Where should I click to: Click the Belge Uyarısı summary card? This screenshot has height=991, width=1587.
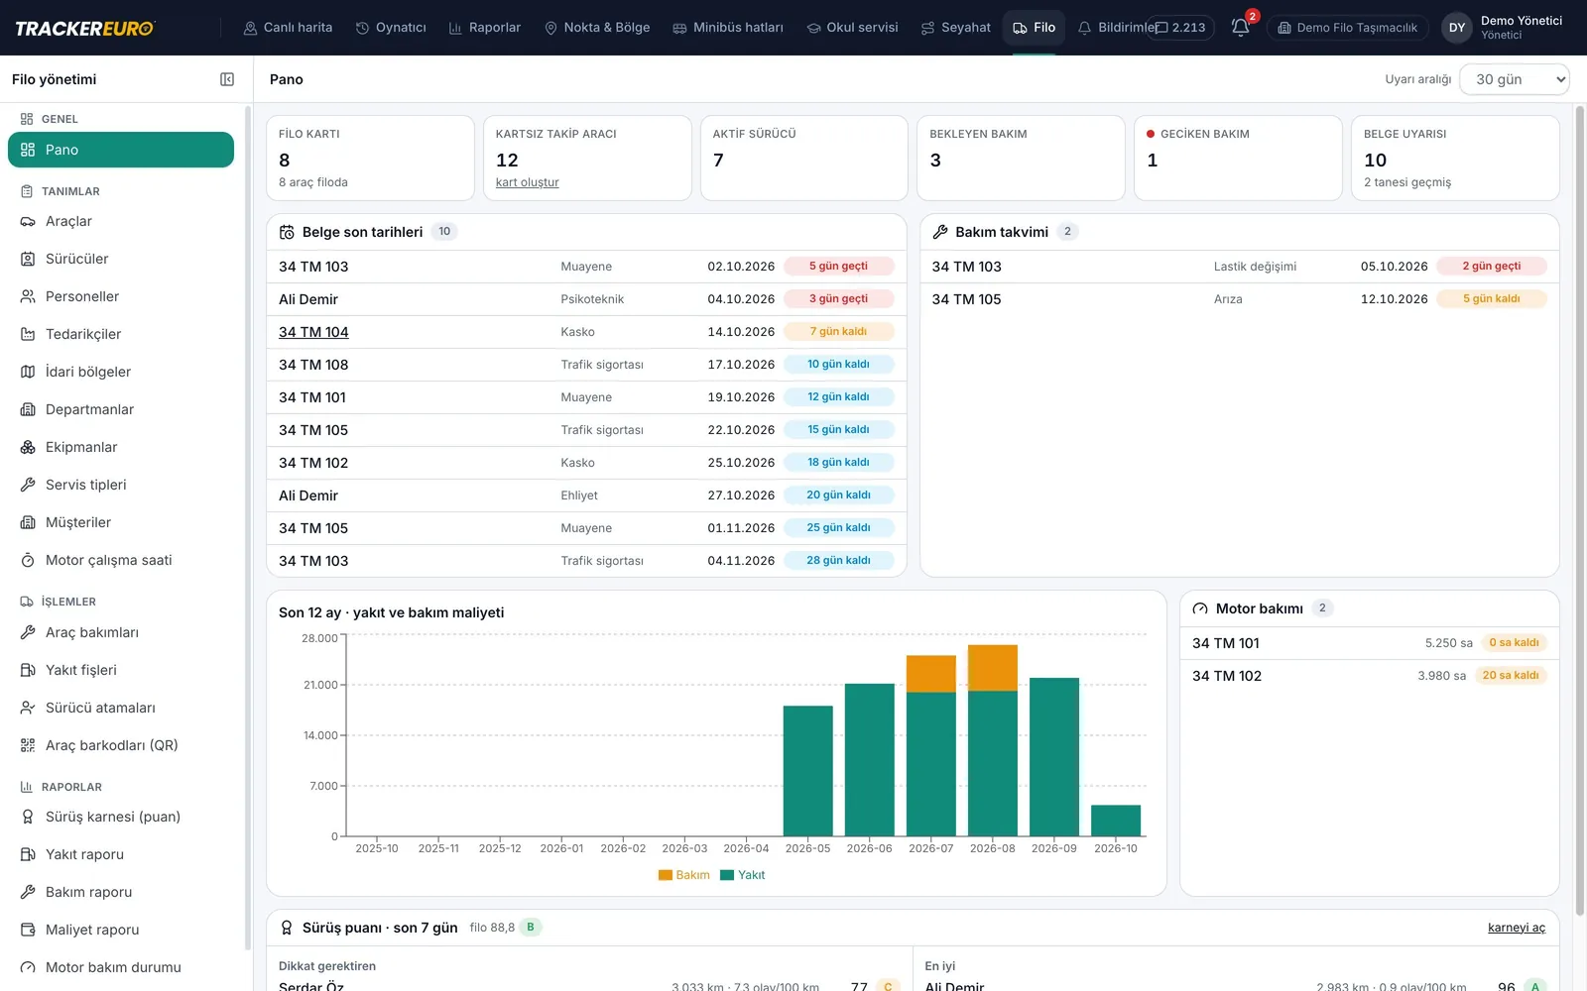click(1455, 158)
